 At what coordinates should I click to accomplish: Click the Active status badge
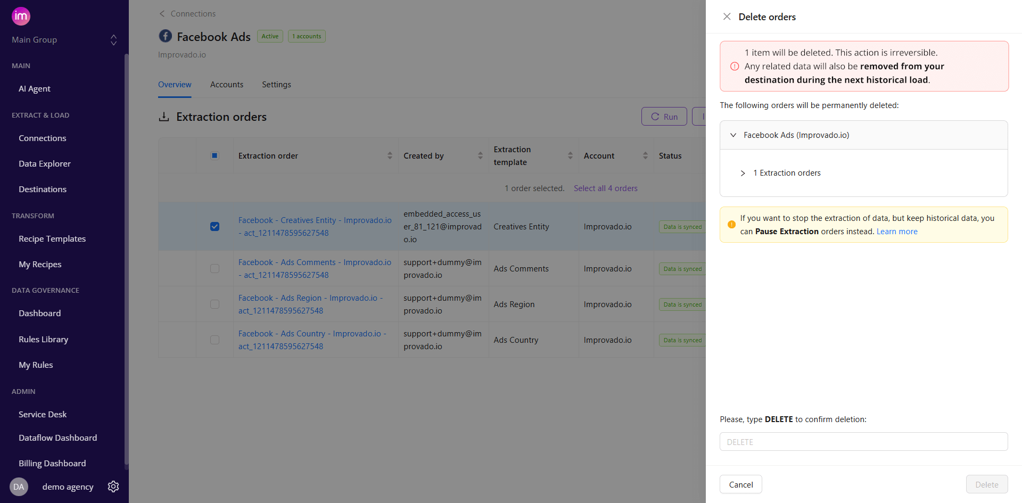point(270,36)
